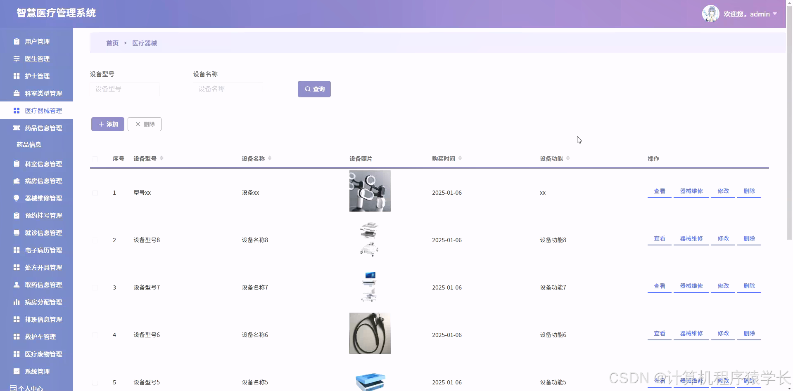Open device photo thumbnail for 设备名称8
Screen dimensions: 793x391
click(x=370, y=238)
